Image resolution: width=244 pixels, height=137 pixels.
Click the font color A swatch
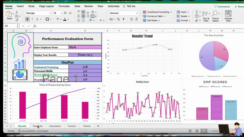pyautogui.click(x=65, y=19)
